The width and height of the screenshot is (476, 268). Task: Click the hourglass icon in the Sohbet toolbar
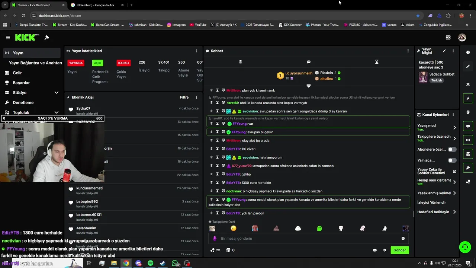coord(377,62)
